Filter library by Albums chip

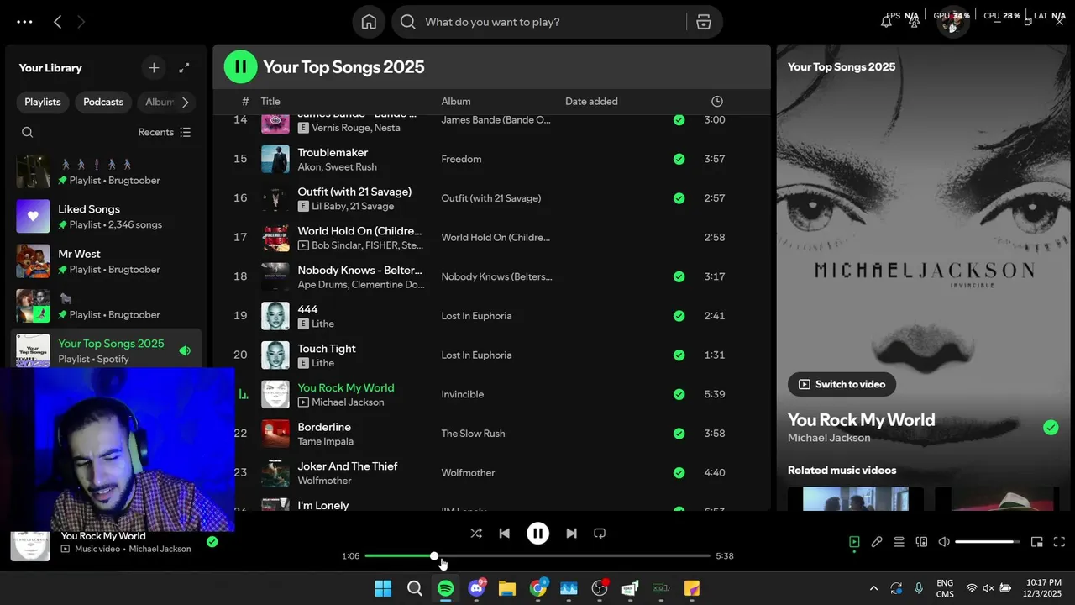coord(160,102)
